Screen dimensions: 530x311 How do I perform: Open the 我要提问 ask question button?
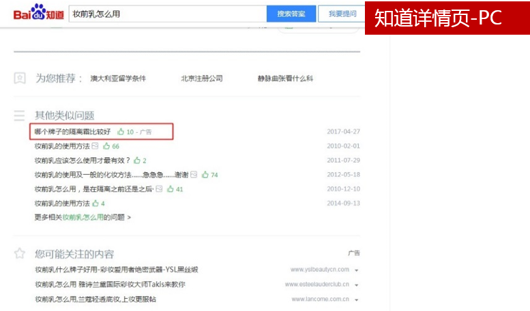click(x=342, y=14)
